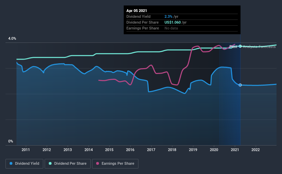This screenshot has width=282, height=174.
Task: Click the 0% y-axis label
Action: [x=11, y=141]
